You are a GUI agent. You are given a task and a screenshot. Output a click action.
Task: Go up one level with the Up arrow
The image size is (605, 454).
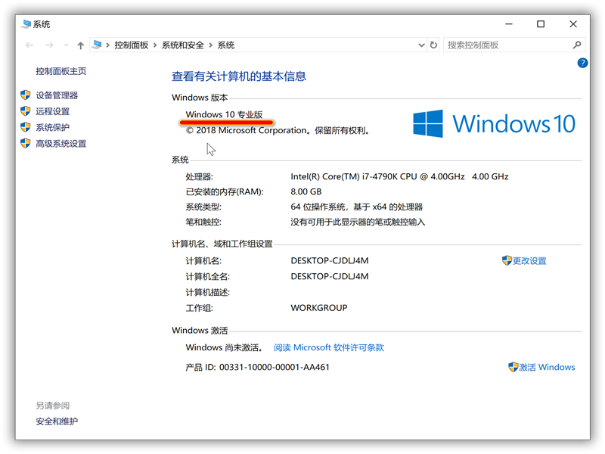click(81, 45)
